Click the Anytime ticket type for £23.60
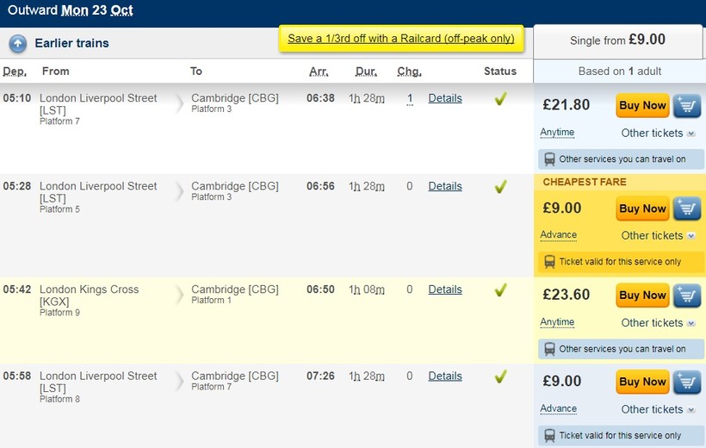The image size is (706, 448). point(557,322)
